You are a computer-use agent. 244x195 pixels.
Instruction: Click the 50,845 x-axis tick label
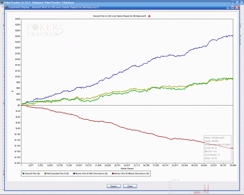(204, 165)
